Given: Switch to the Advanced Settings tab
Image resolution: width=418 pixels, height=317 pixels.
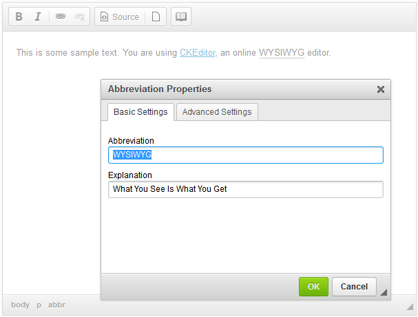Looking at the screenshot, I should point(217,112).
